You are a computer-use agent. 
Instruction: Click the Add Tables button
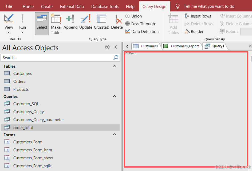(x=173, y=24)
